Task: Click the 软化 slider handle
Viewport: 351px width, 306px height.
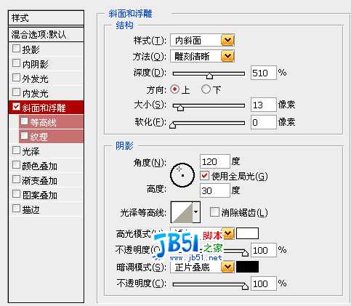Action: pos(172,125)
